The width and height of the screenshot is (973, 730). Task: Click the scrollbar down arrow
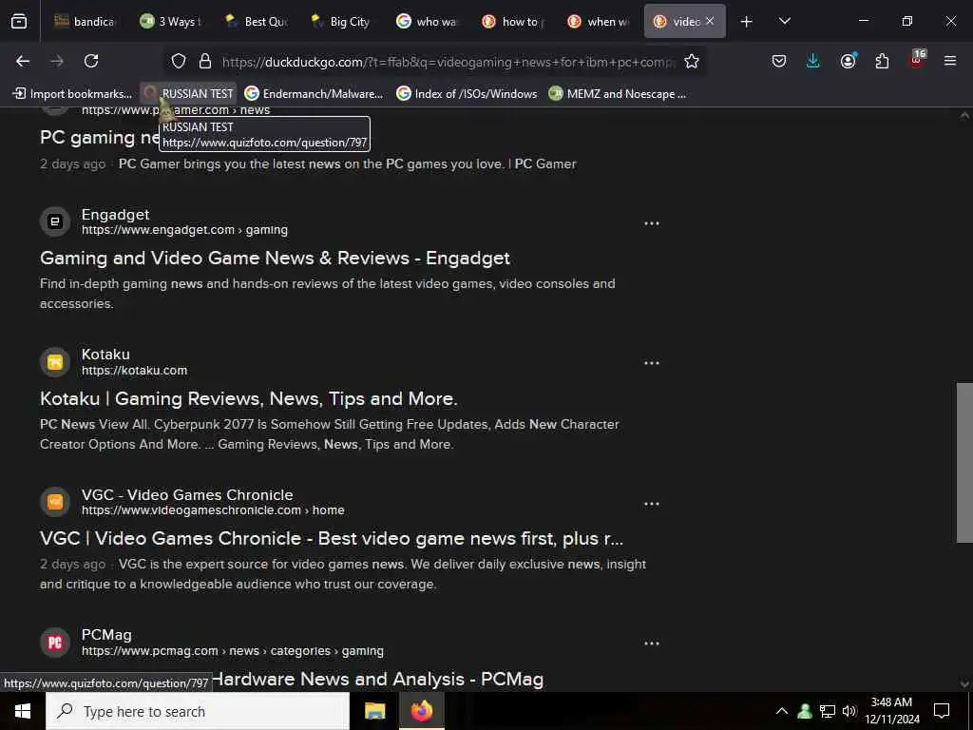point(964,683)
